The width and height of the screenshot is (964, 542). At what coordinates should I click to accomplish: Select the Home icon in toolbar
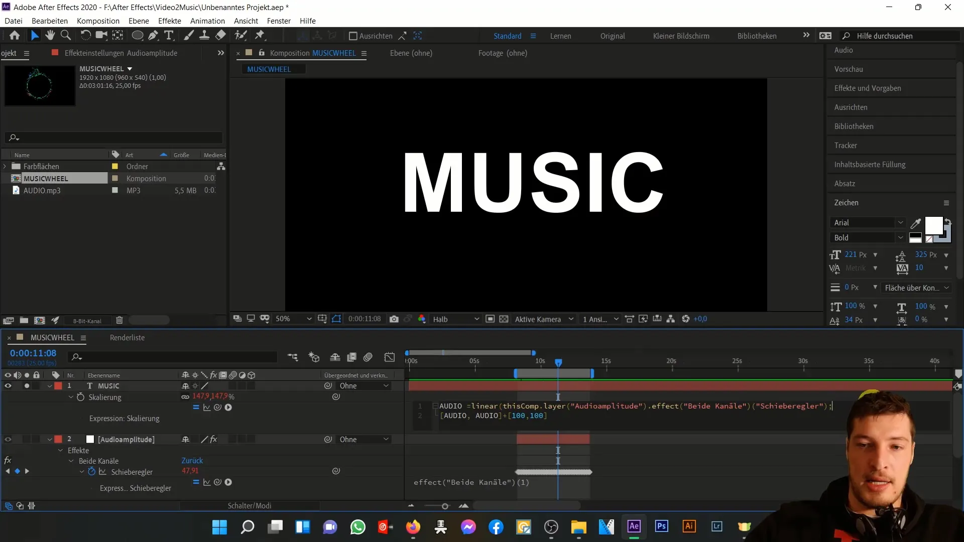coord(15,36)
